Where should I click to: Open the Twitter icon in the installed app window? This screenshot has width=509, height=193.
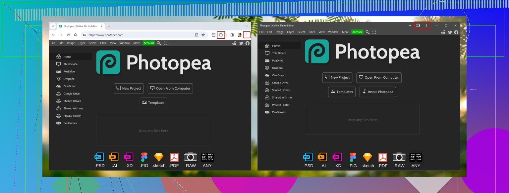(450, 32)
